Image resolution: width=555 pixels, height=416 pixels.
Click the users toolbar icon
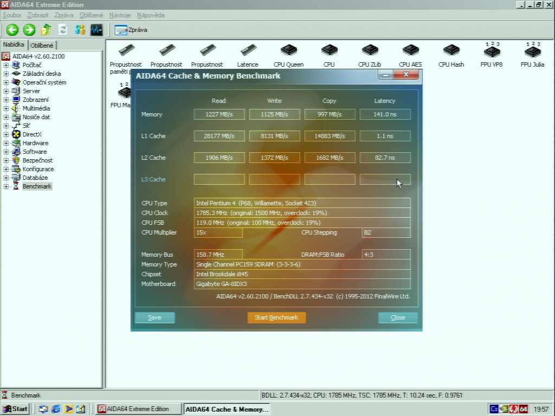[x=80, y=30]
